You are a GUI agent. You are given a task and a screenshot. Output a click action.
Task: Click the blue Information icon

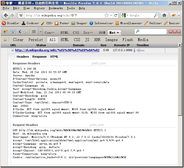[91, 23]
